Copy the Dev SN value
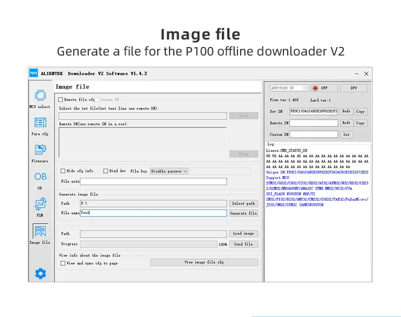Screen dimensions: 401x317 (360, 112)
